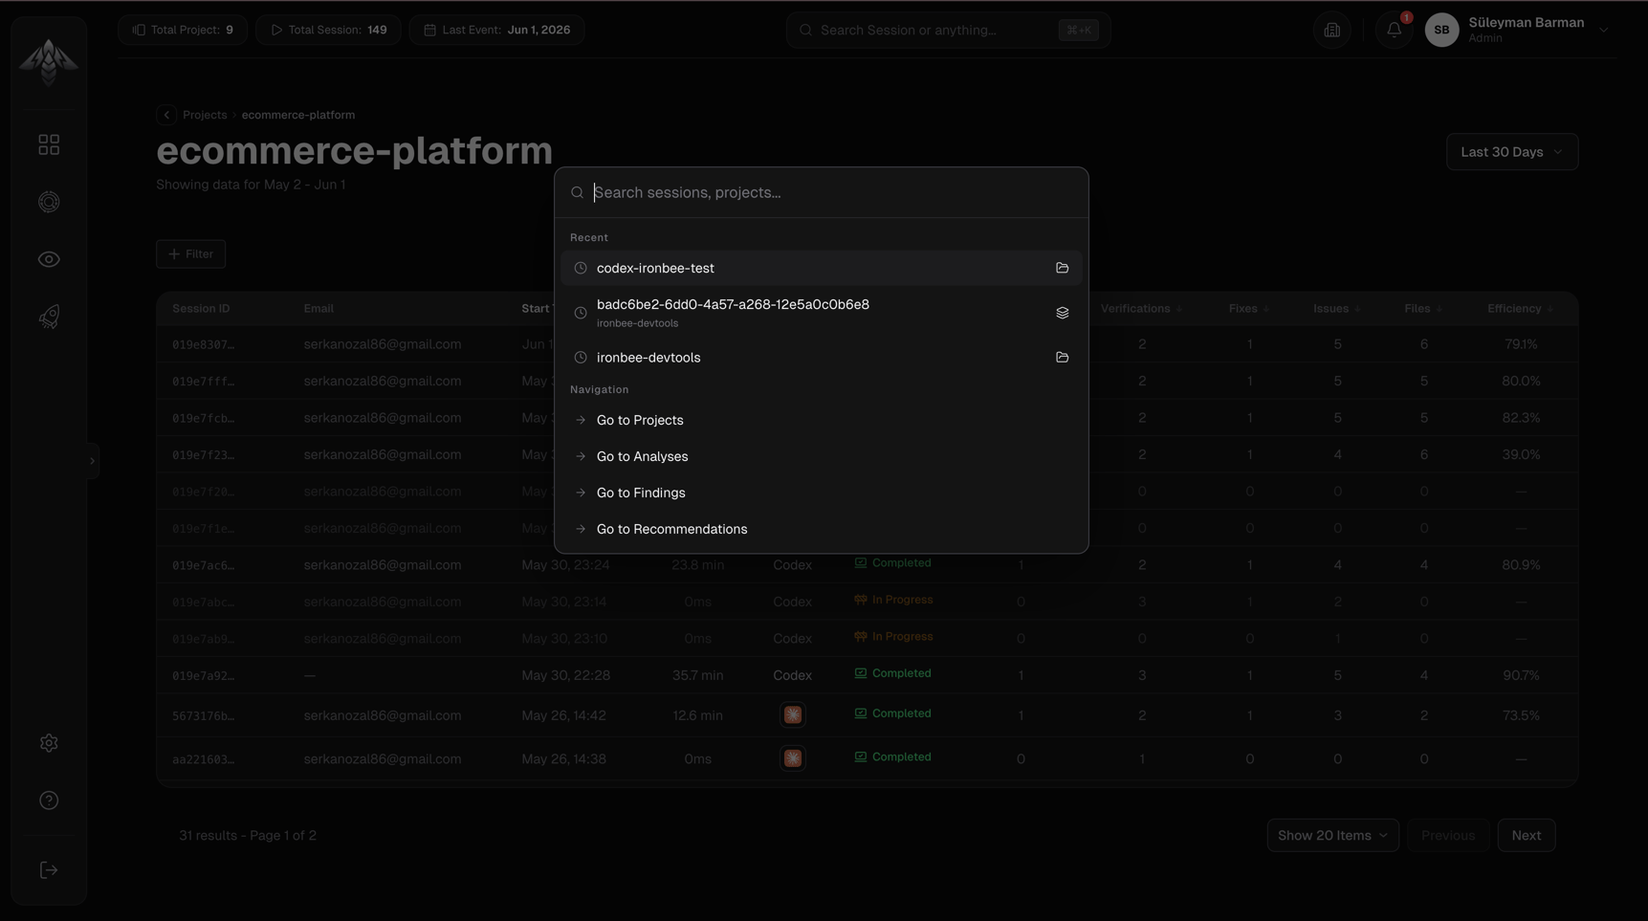Go to Projects breadcrumb link

click(x=205, y=115)
